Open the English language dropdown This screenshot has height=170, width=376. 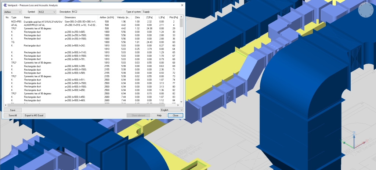click(x=172, y=110)
